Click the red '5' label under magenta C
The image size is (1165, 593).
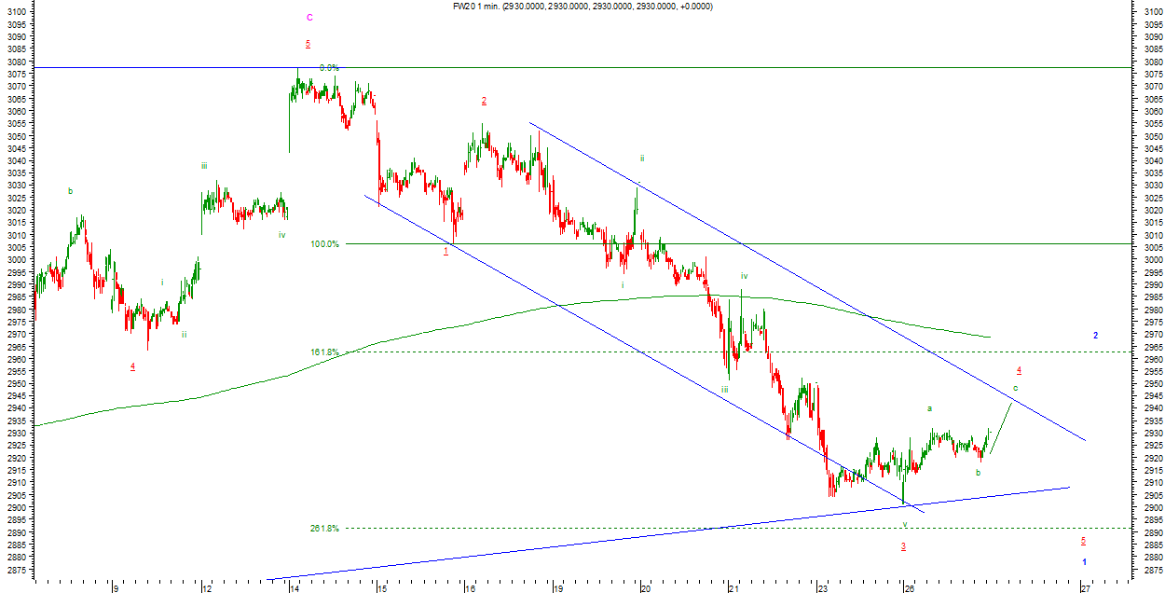click(308, 44)
